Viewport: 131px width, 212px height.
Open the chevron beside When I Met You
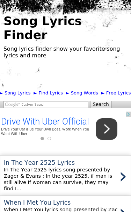[x=123, y=210]
